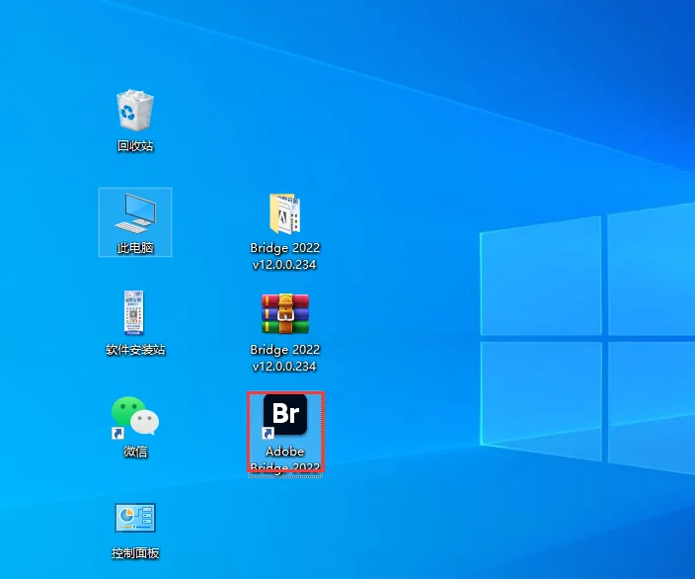Screen dimensions: 695x579
Task: Select the This PC (此电脑) computer icon
Action: [135, 213]
